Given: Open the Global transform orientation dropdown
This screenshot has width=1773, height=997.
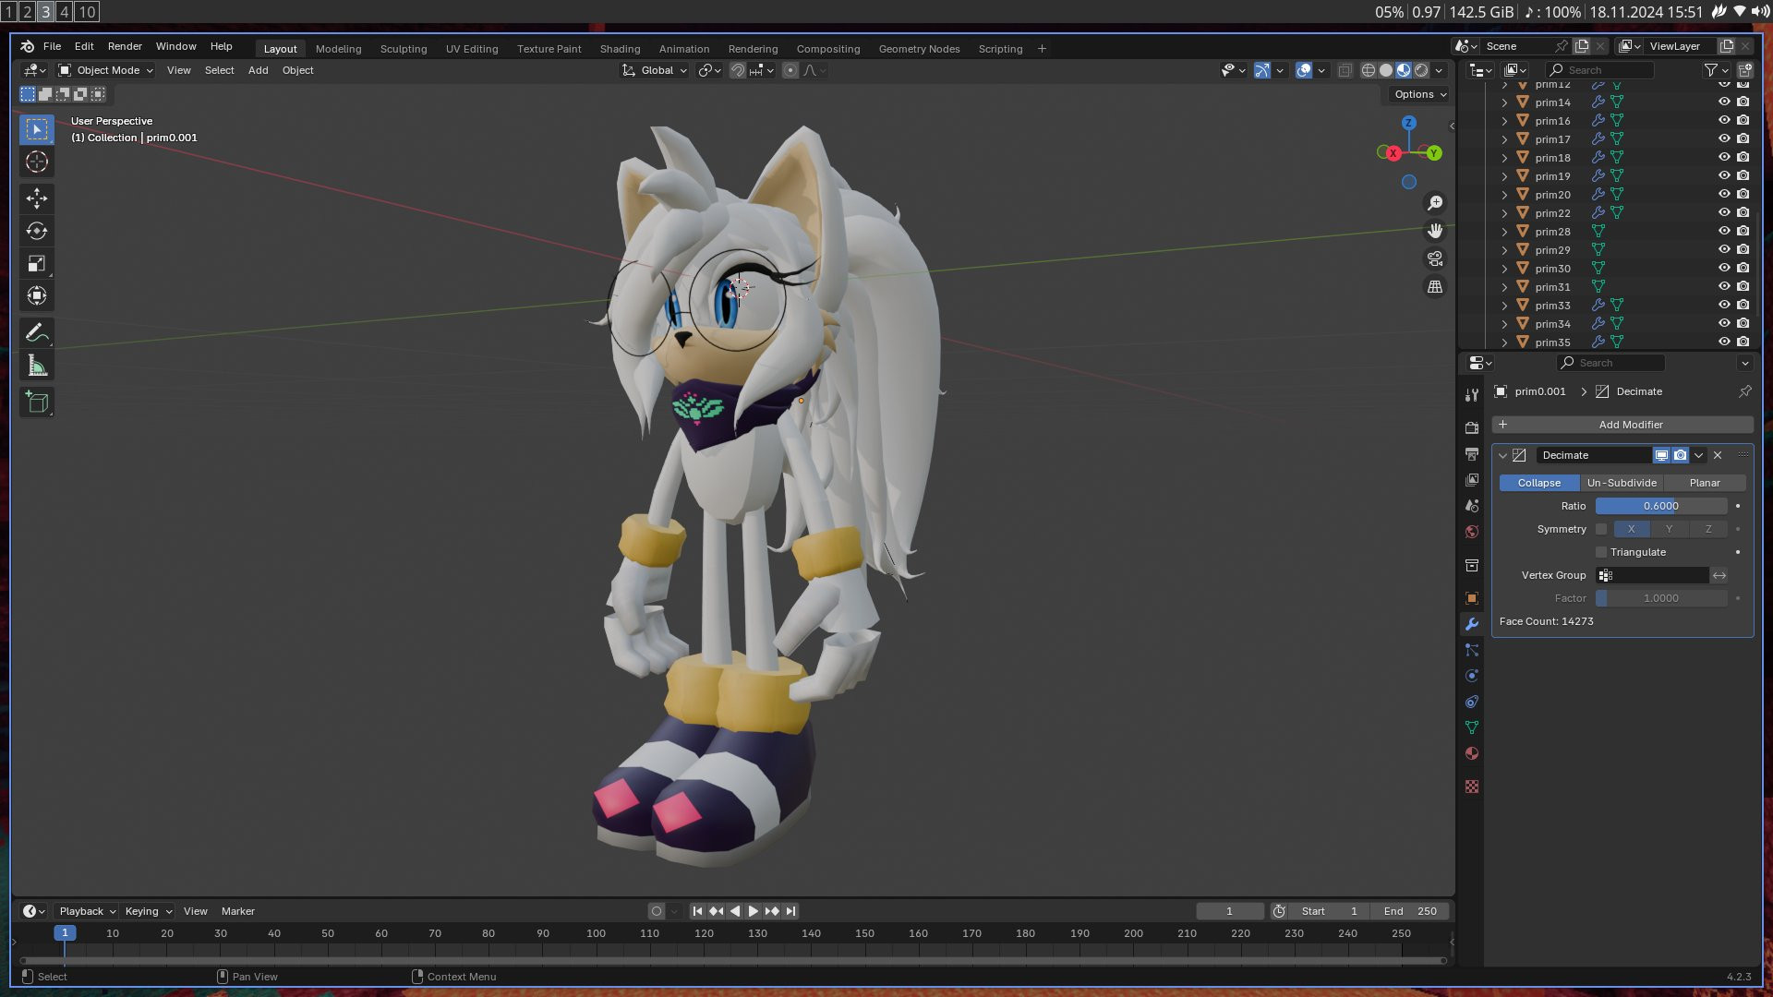Looking at the screenshot, I should [655, 70].
